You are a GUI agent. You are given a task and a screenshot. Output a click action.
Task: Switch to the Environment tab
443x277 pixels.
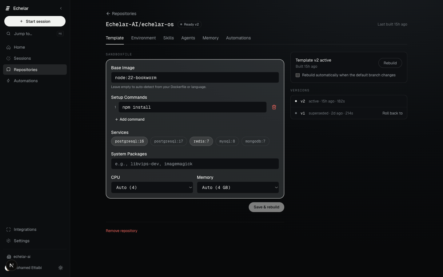pyautogui.click(x=143, y=38)
